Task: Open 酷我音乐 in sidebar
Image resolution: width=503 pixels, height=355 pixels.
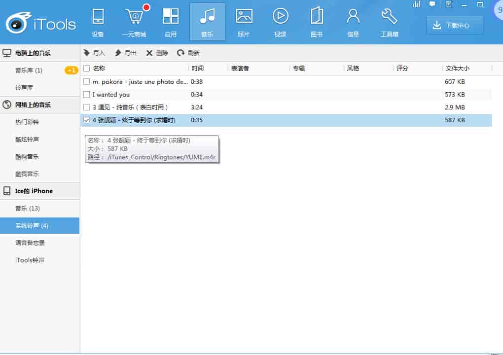Action: pos(27,174)
